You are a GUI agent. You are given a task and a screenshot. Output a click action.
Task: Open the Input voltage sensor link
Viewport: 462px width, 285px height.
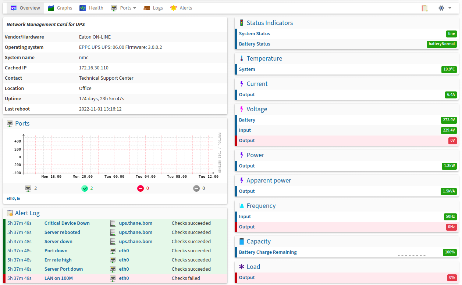click(245, 130)
